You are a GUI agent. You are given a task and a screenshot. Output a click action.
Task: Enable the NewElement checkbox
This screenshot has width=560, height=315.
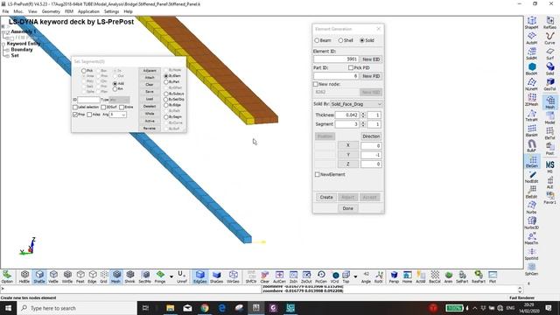tap(317, 174)
